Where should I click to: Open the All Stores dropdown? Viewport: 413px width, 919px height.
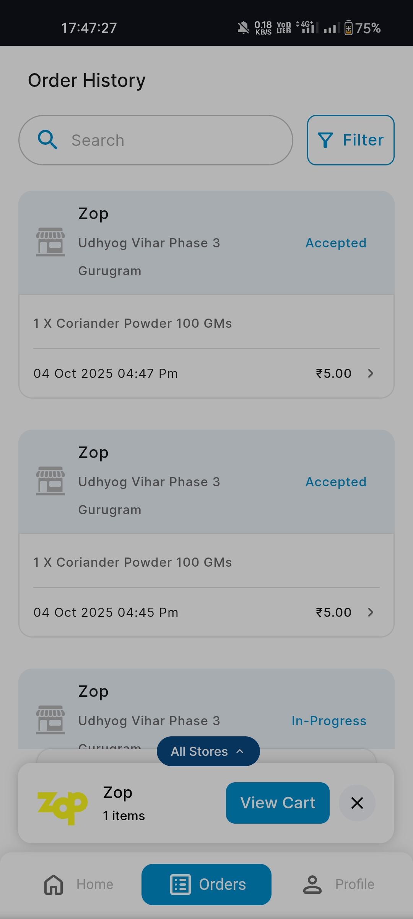click(x=208, y=751)
